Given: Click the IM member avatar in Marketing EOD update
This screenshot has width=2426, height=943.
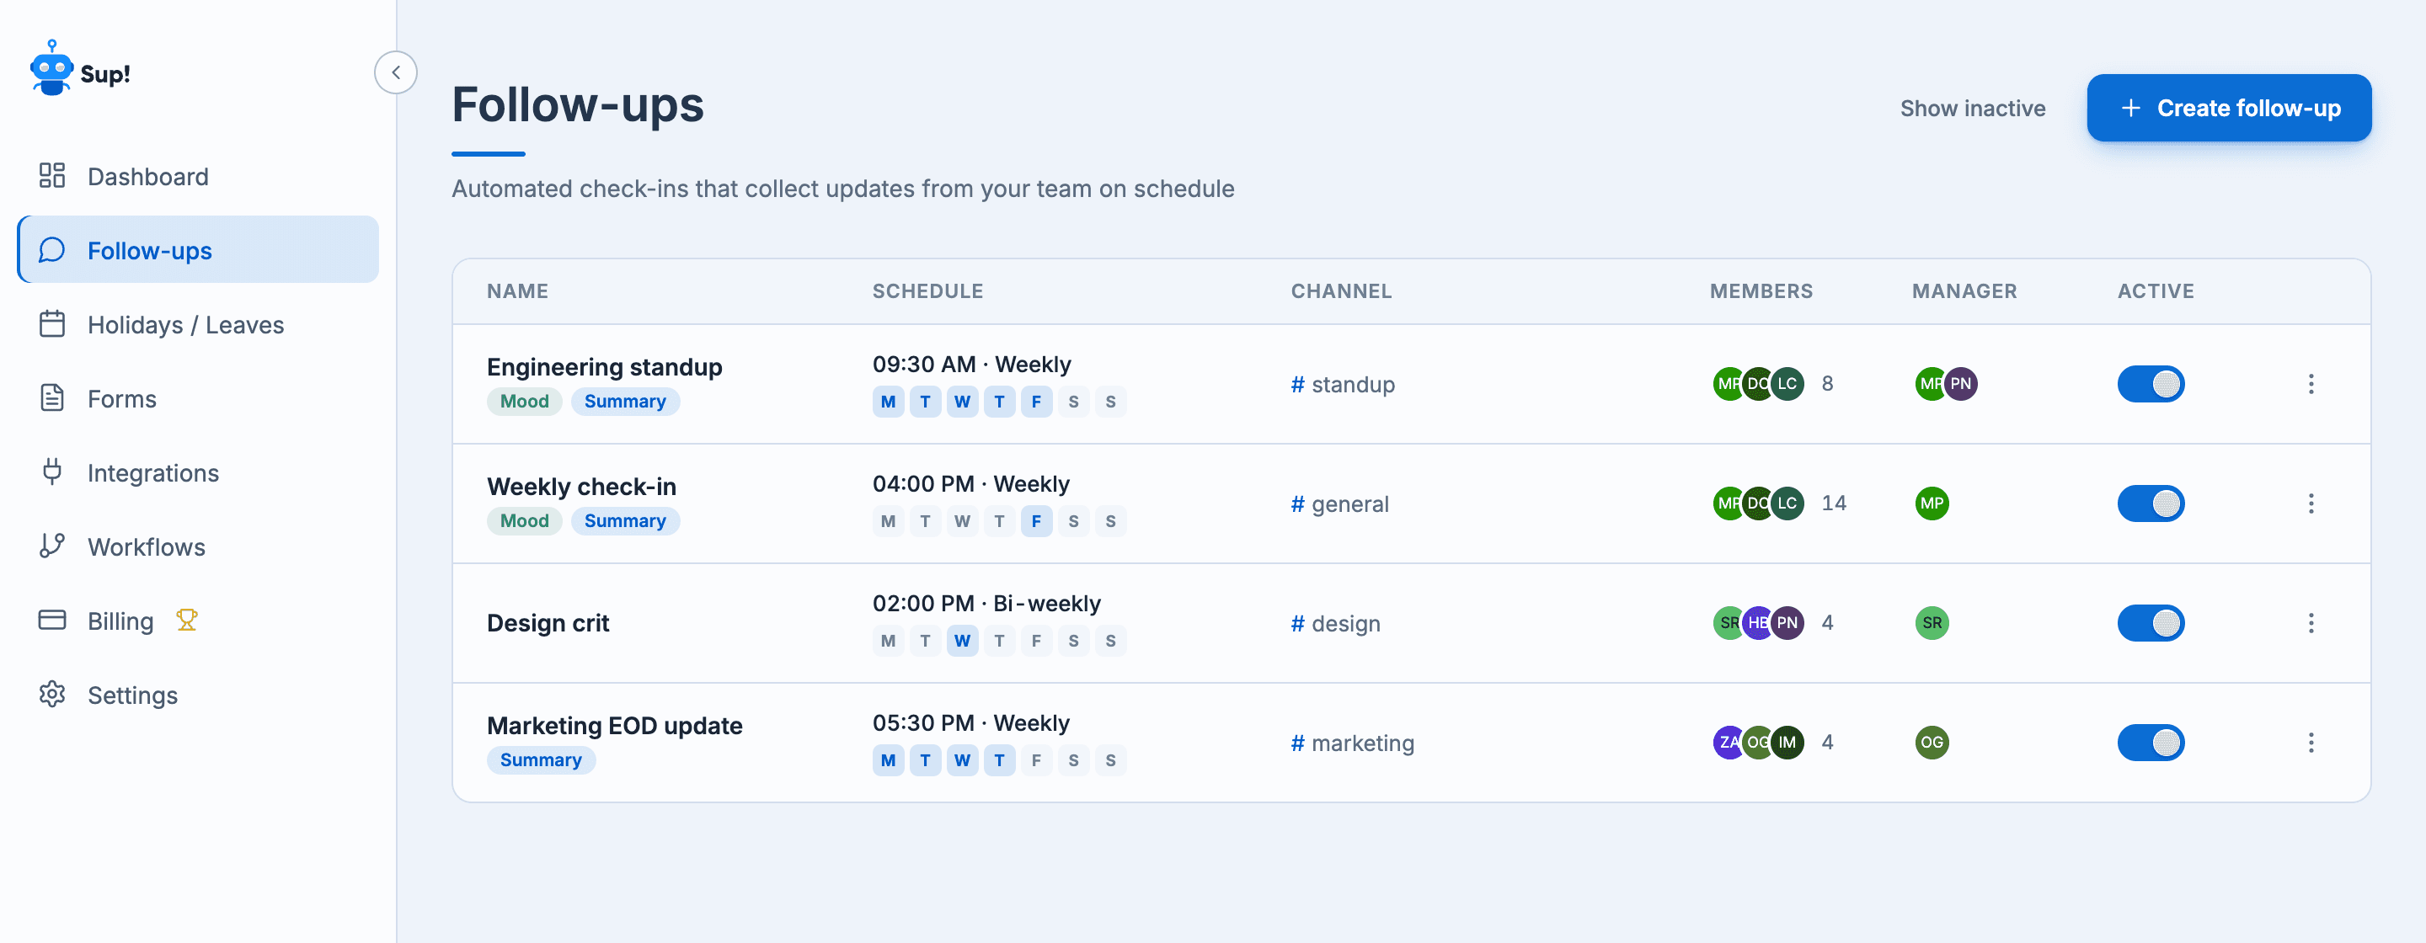Looking at the screenshot, I should point(1787,742).
